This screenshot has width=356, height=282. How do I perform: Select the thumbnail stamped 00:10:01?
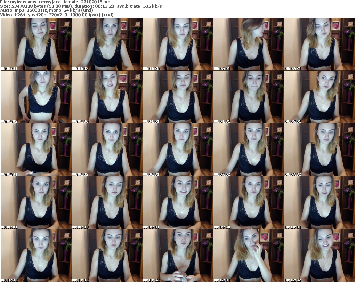(320, 203)
